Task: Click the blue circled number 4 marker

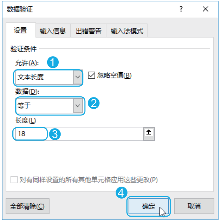Action: 121,193
